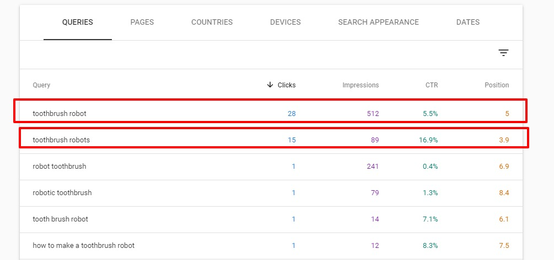The height and width of the screenshot is (260, 554).
Task: Select the 'robotic toothbrush' query row
Action: (62, 193)
